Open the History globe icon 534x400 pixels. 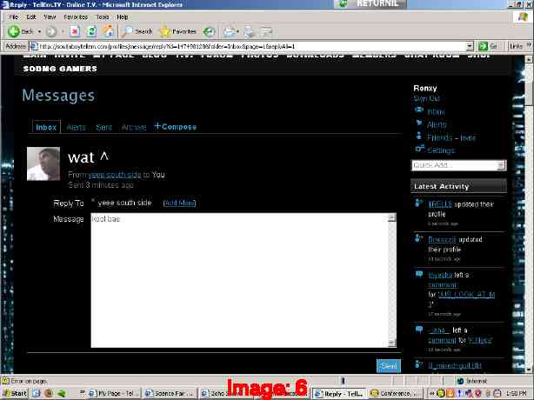point(209,31)
